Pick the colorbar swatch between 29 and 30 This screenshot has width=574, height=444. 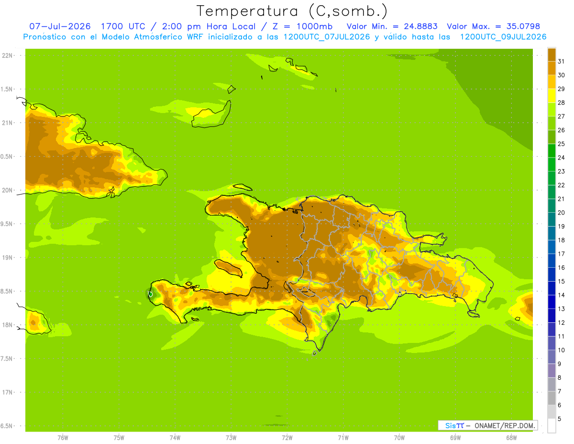click(x=552, y=82)
